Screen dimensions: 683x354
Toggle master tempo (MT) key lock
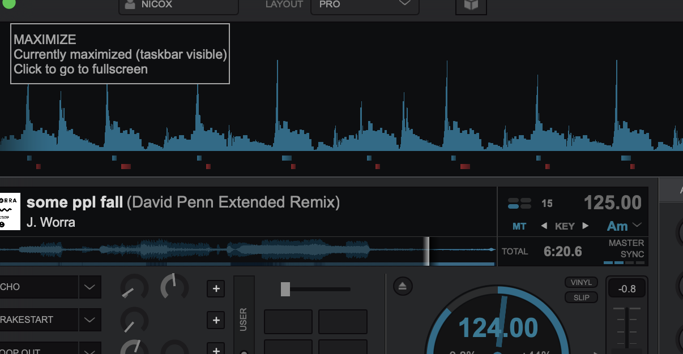pyautogui.click(x=519, y=226)
